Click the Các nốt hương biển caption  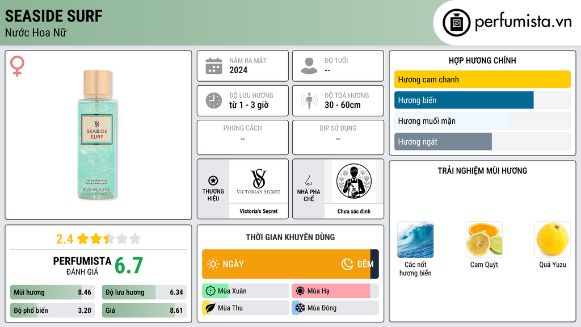click(x=415, y=269)
